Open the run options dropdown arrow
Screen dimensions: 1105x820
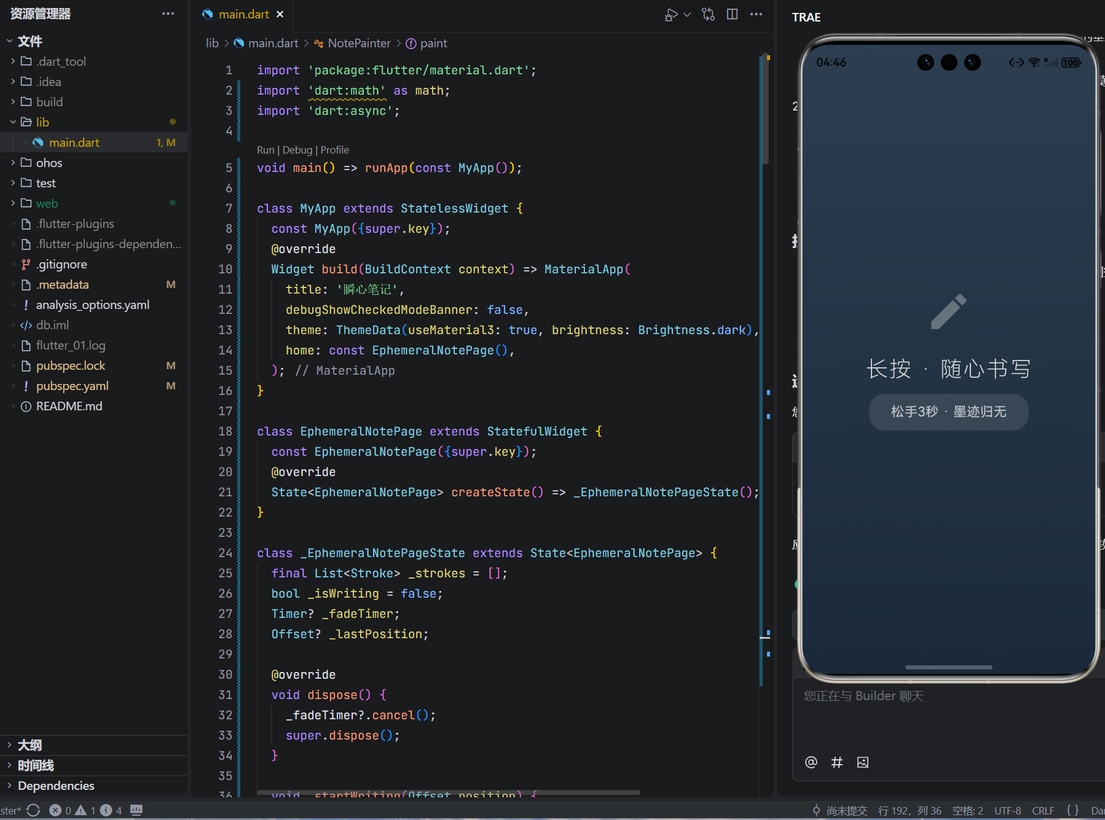pyautogui.click(x=687, y=15)
